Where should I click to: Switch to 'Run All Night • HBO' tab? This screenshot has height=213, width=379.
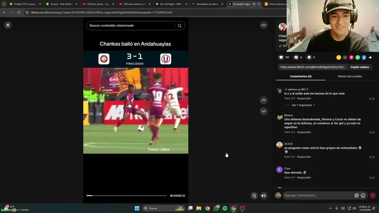[x=171, y=4]
